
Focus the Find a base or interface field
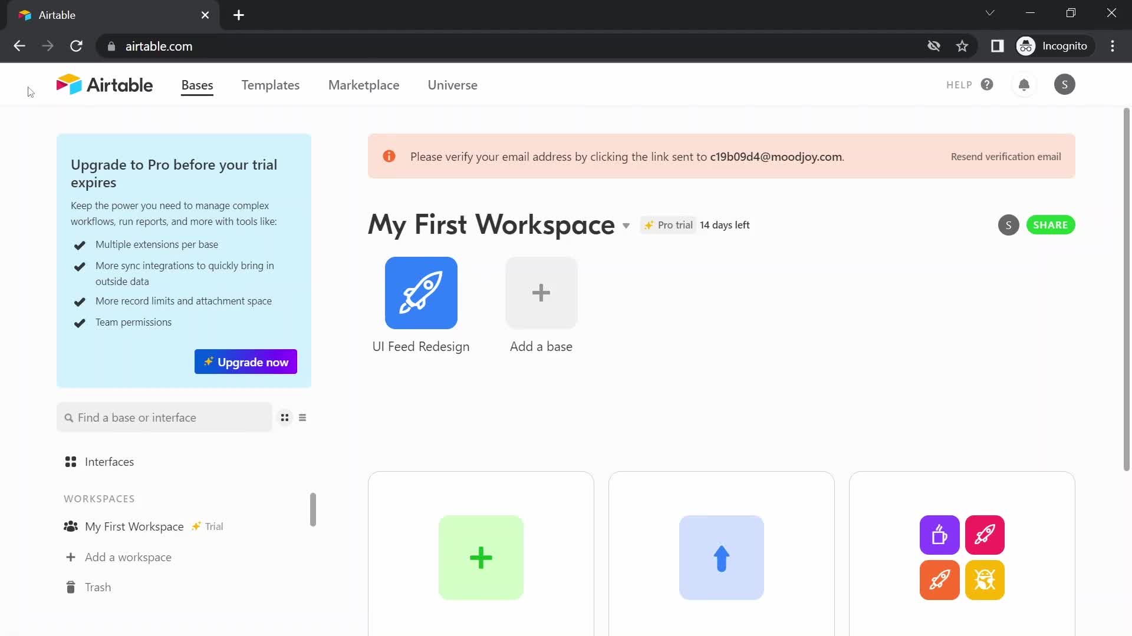(164, 418)
